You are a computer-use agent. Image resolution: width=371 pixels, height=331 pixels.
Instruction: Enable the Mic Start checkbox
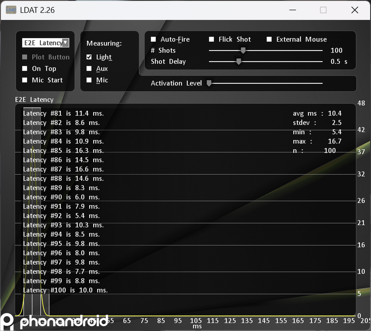coord(25,80)
